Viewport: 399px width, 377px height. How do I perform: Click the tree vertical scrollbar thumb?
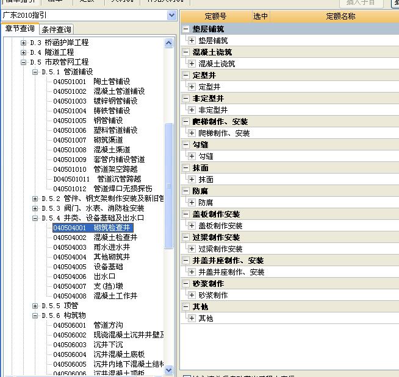pyautogui.click(x=169, y=186)
